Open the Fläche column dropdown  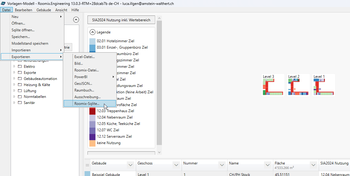coord(313,165)
